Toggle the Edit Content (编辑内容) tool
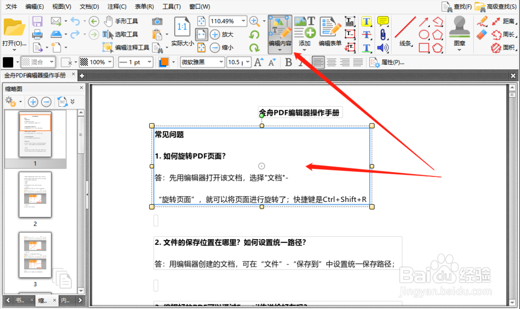This screenshot has width=520, height=309. 280,34
